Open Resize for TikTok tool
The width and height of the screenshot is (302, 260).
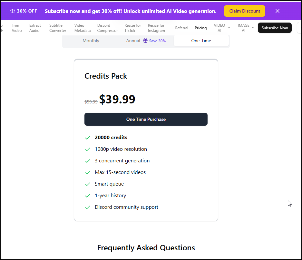[x=133, y=28]
